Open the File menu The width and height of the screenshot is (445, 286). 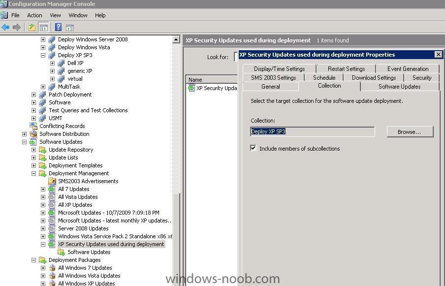tap(15, 15)
